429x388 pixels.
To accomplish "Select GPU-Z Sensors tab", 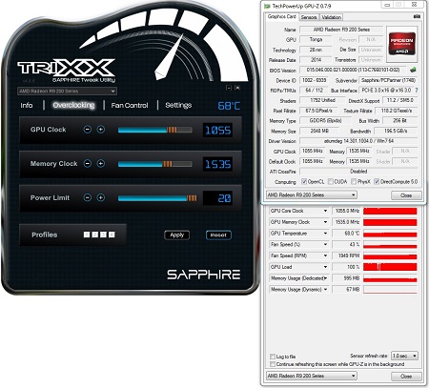I will (309, 17).
